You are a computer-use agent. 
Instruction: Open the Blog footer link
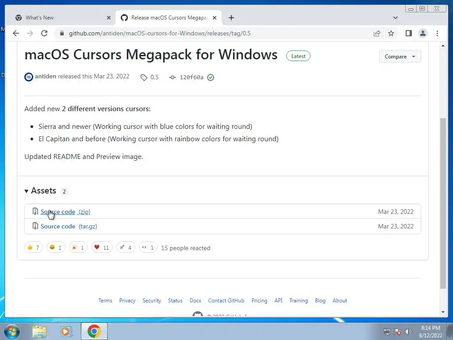[320, 301]
